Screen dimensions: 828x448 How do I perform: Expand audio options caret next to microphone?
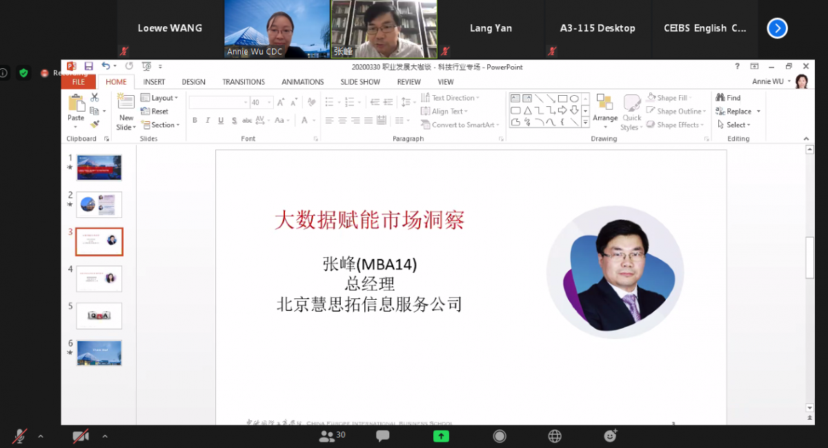41,436
